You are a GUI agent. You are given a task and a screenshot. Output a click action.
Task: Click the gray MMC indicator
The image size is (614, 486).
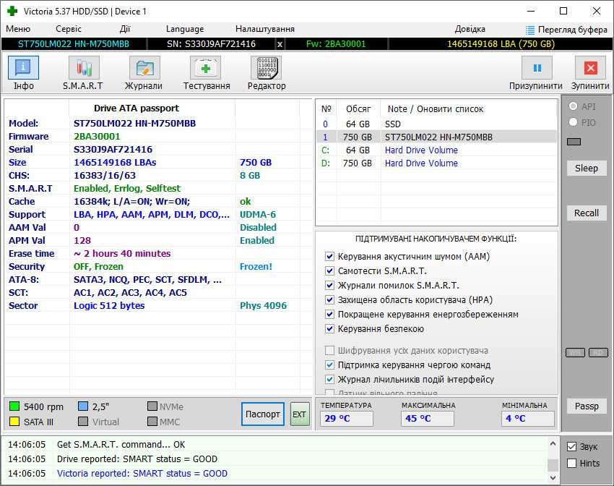pyautogui.click(x=152, y=422)
